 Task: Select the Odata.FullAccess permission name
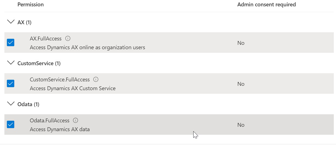point(50,120)
